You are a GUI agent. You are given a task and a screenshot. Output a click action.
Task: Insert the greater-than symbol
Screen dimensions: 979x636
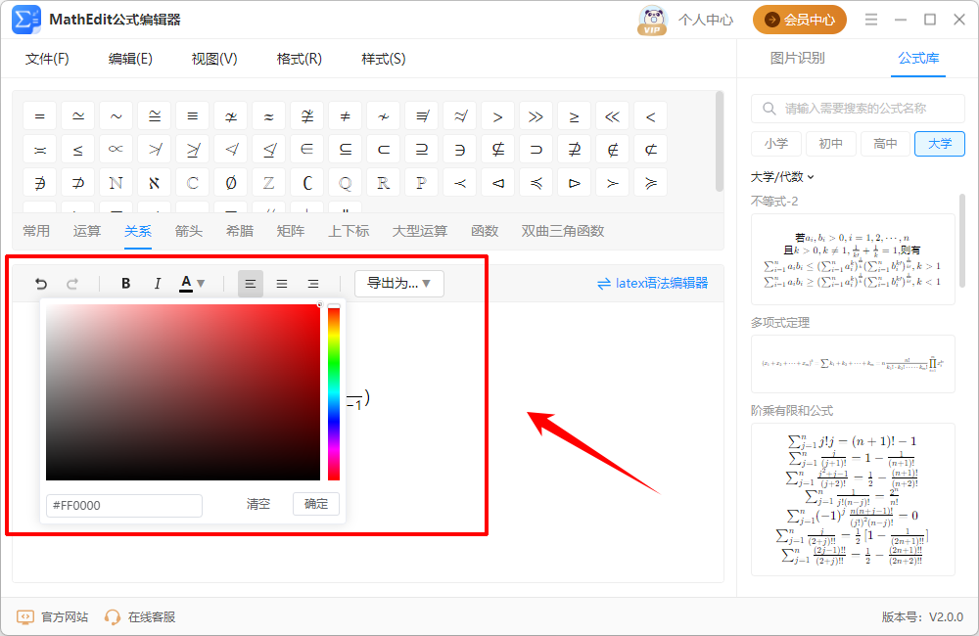[497, 116]
